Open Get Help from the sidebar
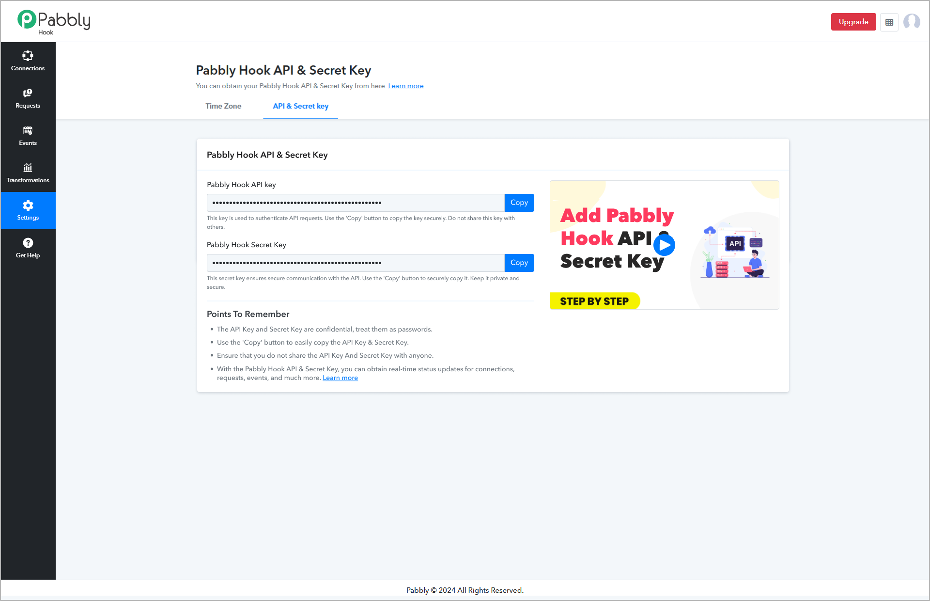Screen dimensions: 930x601 tap(28, 248)
